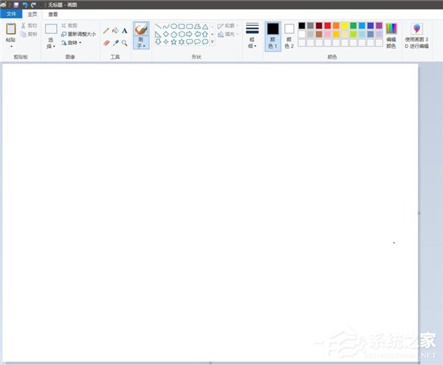Viewport: 443px width, 365px height.
Task: Switch to the View tab
Action: 52,14
